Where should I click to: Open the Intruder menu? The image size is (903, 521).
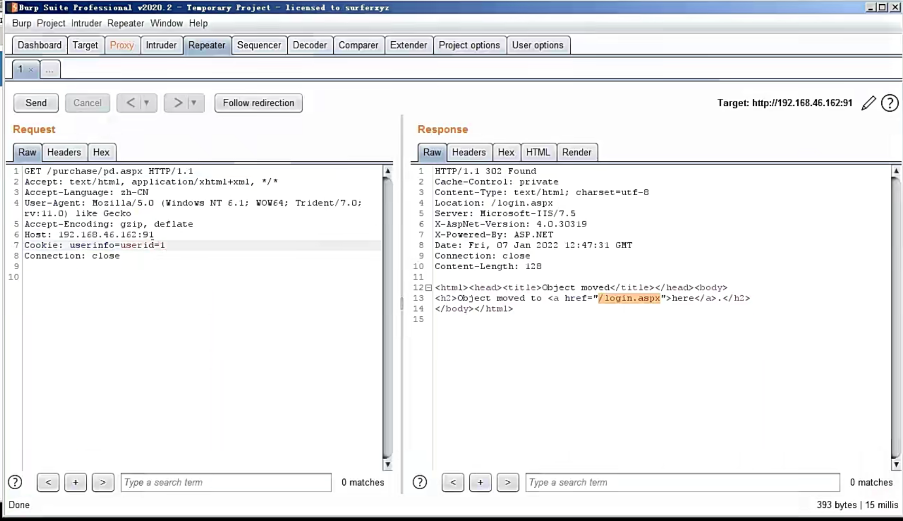[x=86, y=23]
